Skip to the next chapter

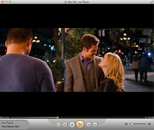(95, 125)
